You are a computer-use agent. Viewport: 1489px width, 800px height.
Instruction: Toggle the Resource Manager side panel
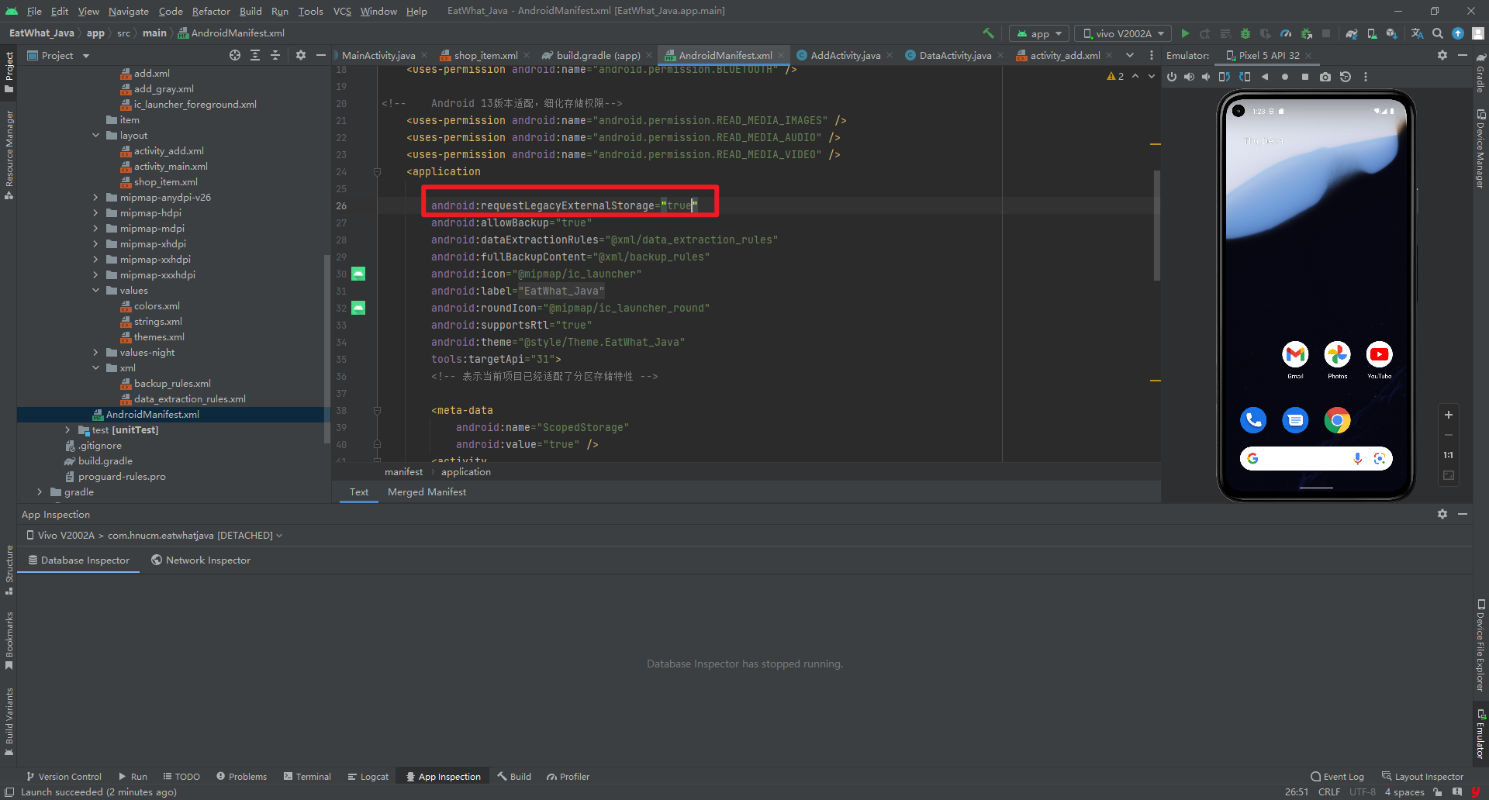point(9,155)
